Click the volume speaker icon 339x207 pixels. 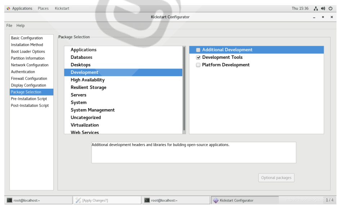[323, 8]
